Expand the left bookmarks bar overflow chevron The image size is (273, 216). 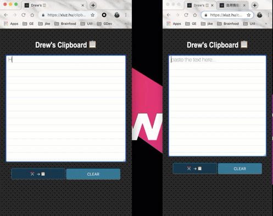pos(125,24)
